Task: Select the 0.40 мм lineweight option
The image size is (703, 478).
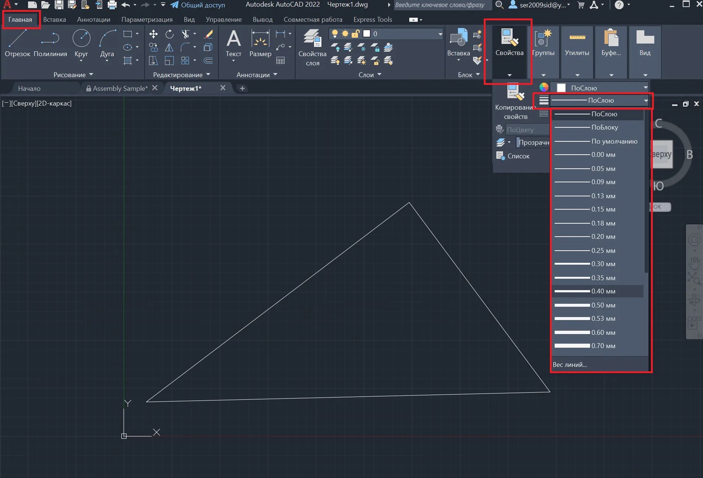Action: 597,291
